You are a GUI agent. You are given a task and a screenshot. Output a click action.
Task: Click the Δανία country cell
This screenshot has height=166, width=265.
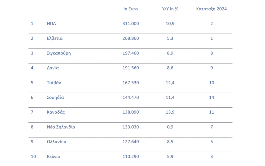53,68
